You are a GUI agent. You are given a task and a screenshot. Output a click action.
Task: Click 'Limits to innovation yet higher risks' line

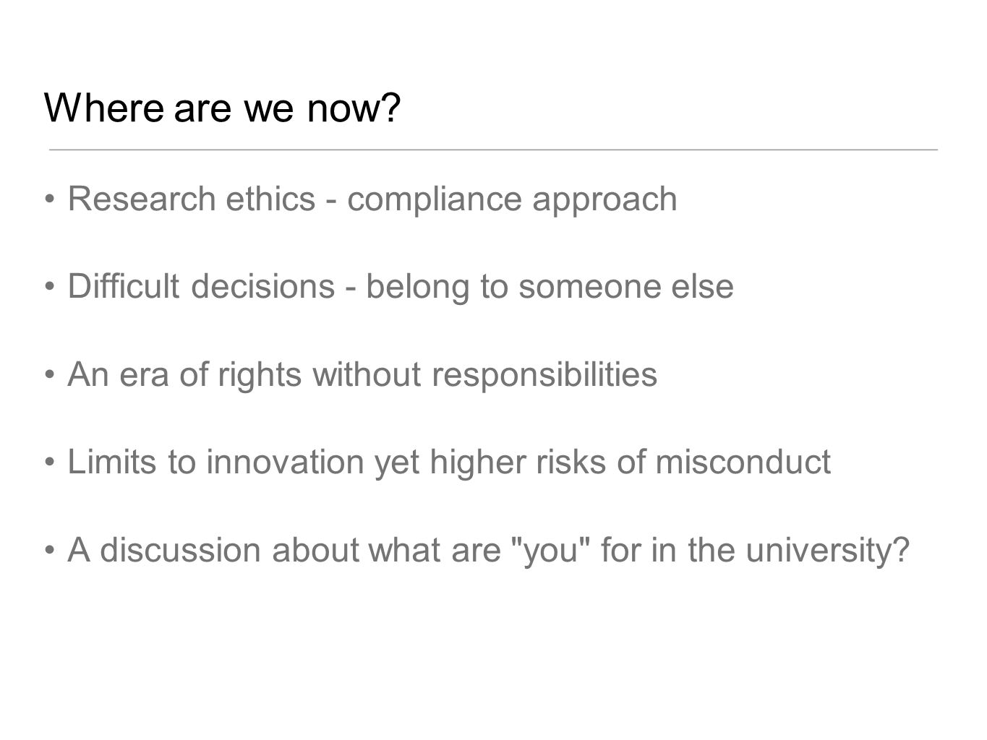click(449, 462)
